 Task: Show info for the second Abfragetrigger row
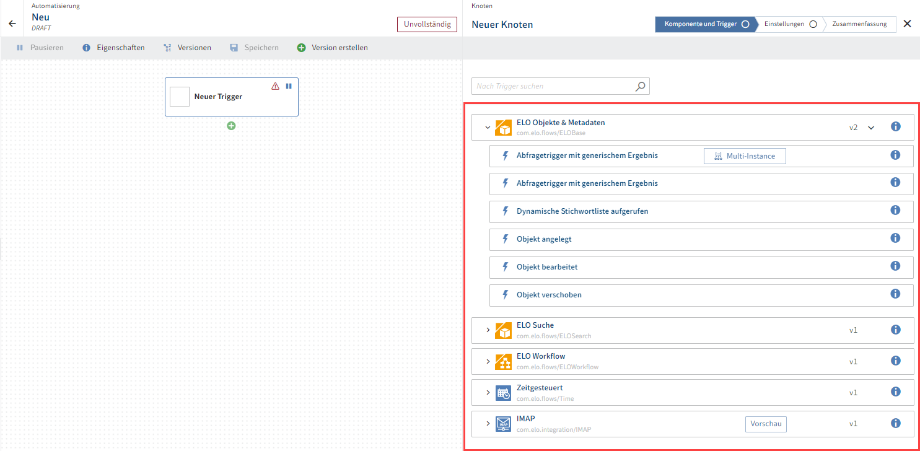coord(895,182)
